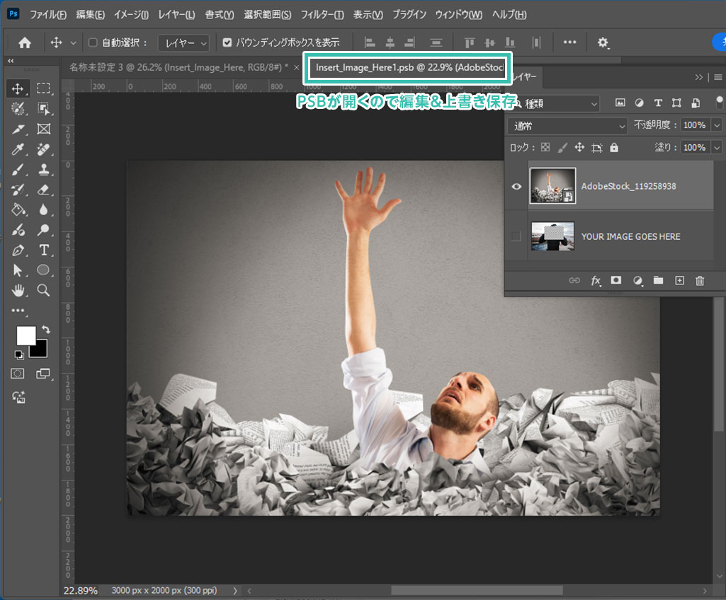The height and width of the screenshot is (600, 726).
Task: Open the 通常 blend mode dropdown
Action: [x=568, y=126]
